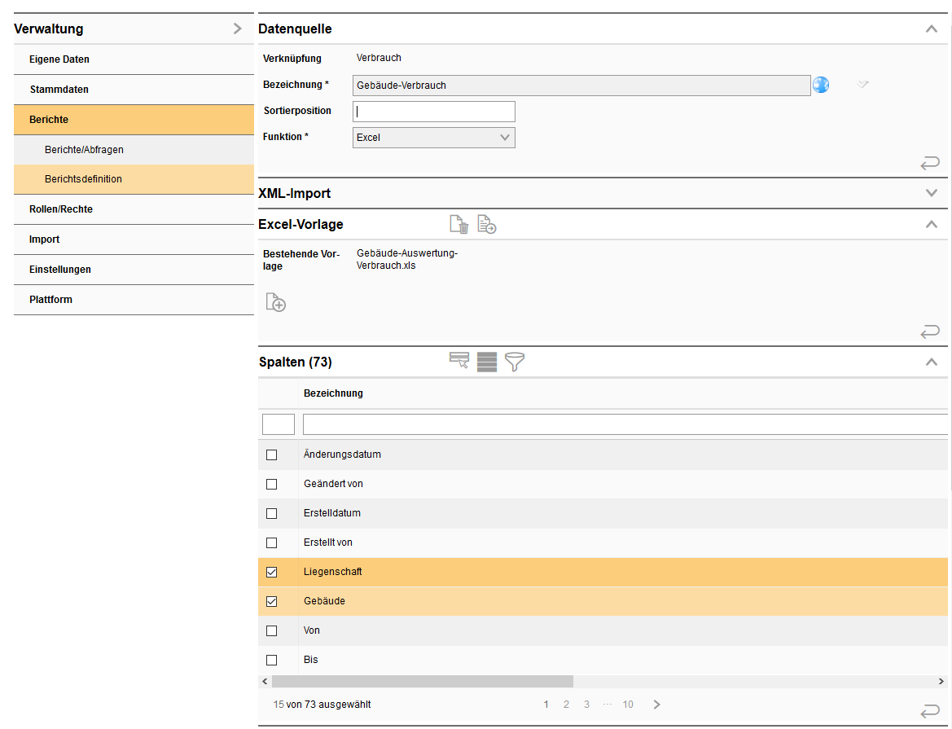Viewport: 952px width, 729px height.
Task: Open the Funktion dropdown showing Excel
Action: click(x=433, y=138)
